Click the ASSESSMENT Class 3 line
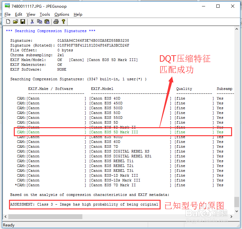The width and height of the screenshot is (242, 229). pos(84,204)
